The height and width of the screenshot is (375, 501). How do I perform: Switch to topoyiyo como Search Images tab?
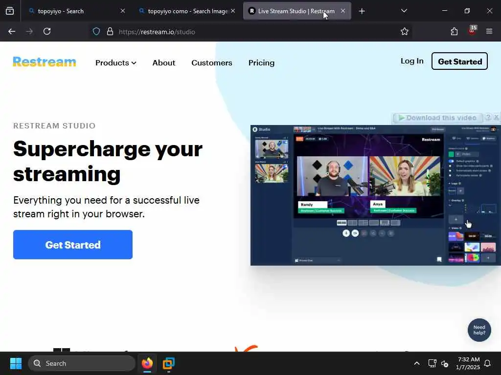pyautogui.click(x=188, y=11)
